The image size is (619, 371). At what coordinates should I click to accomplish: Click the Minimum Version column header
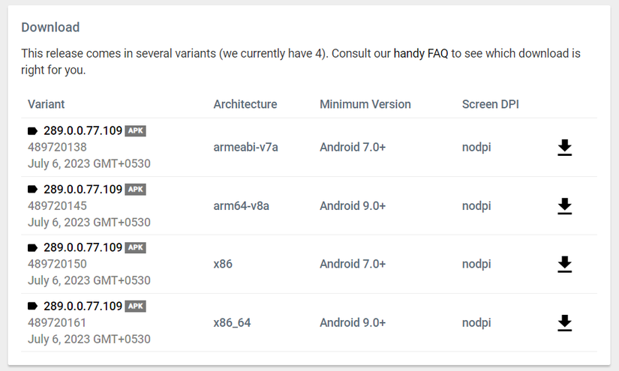click(x=365, y=104)
